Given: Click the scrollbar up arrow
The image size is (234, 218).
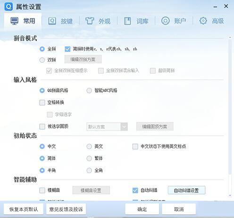Looking at the screenshot, I should [230, 37].
